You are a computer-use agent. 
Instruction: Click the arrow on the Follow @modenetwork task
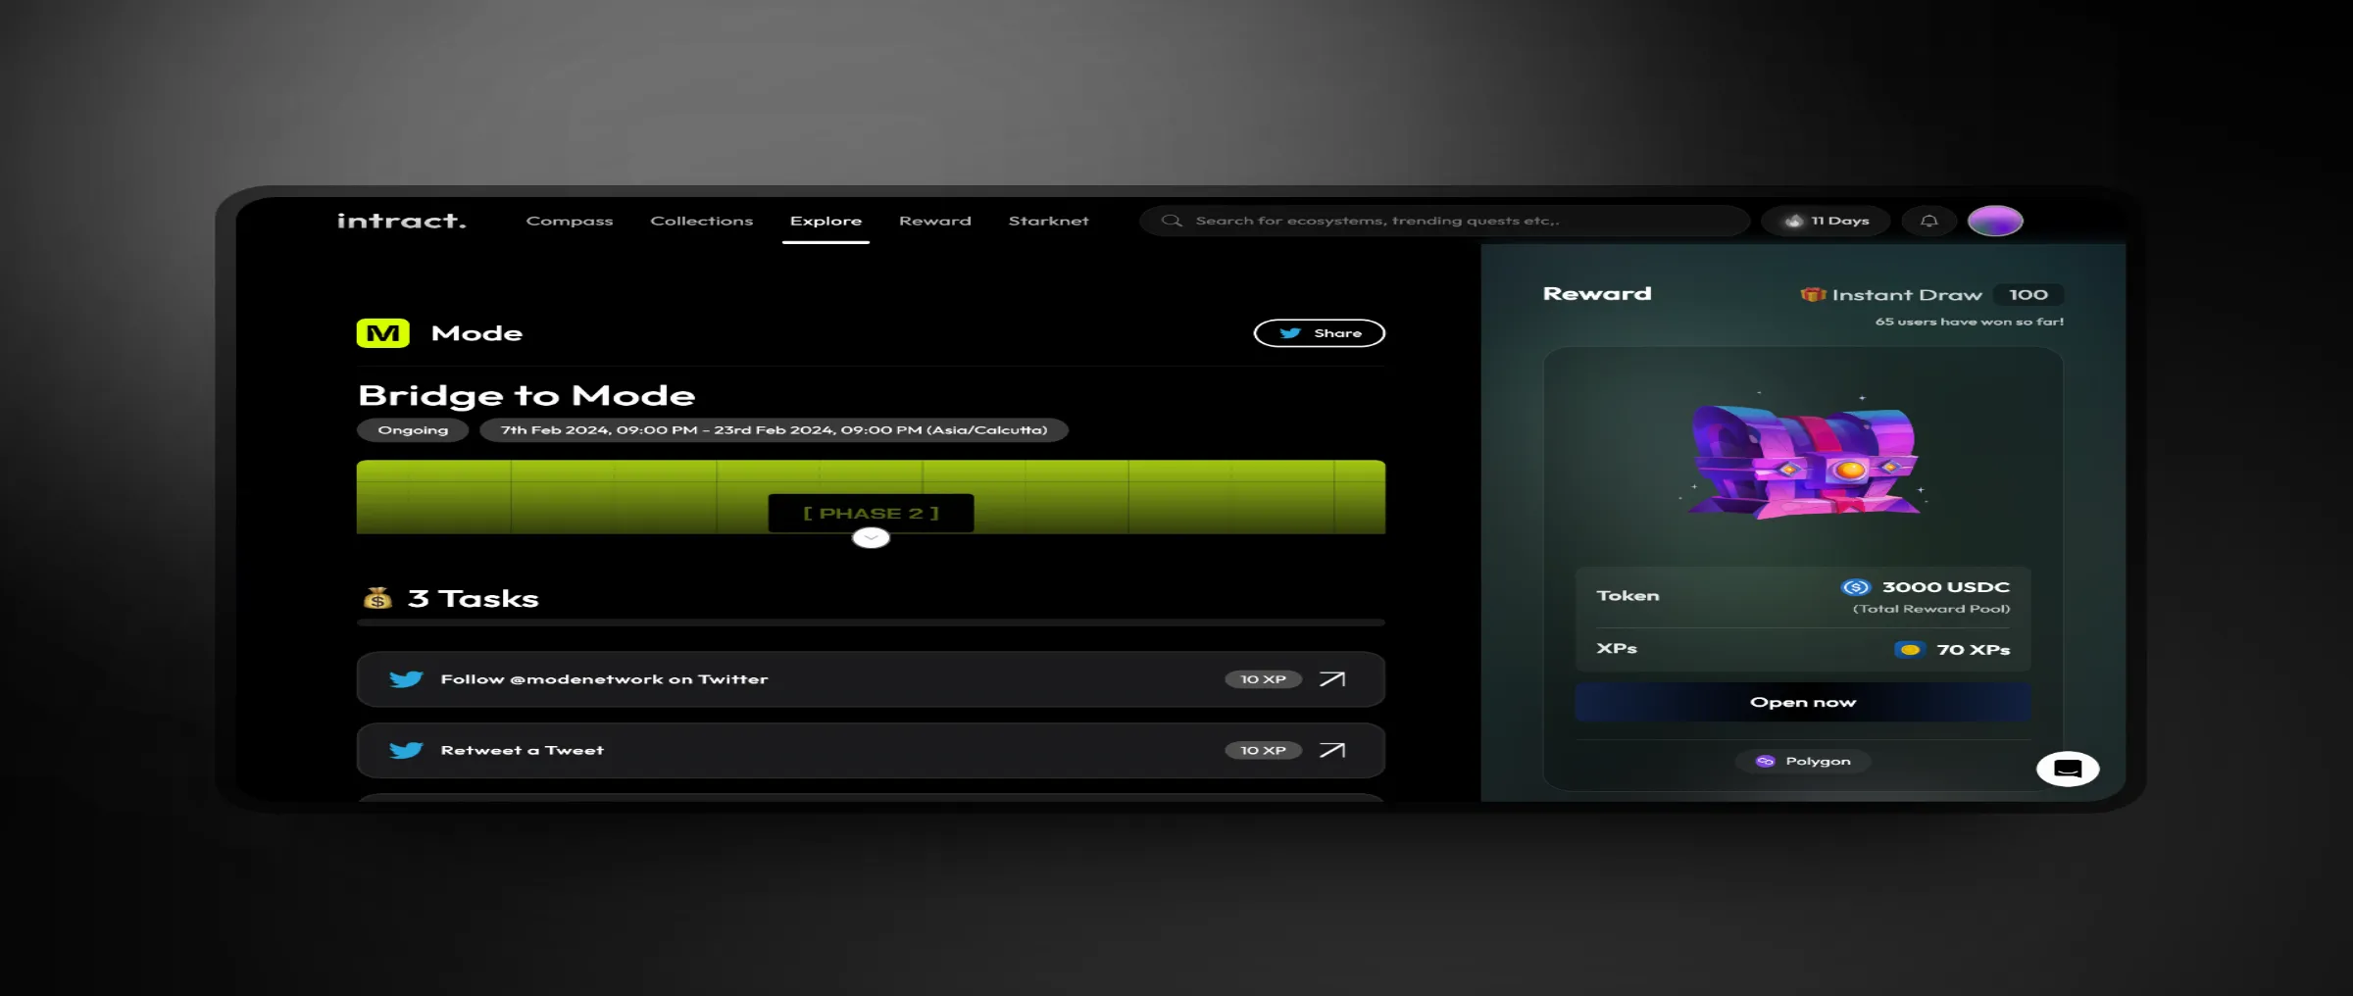click(1332, 679)
